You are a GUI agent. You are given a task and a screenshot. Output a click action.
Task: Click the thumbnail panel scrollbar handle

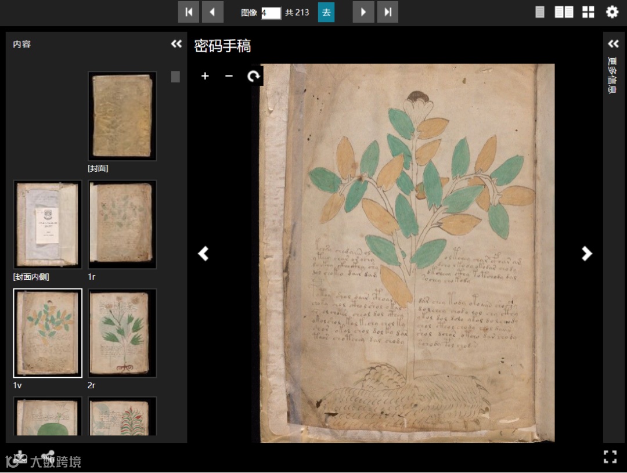click(175, 77)
